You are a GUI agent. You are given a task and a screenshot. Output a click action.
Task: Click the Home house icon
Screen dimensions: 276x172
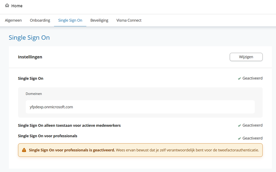(7, 6)
